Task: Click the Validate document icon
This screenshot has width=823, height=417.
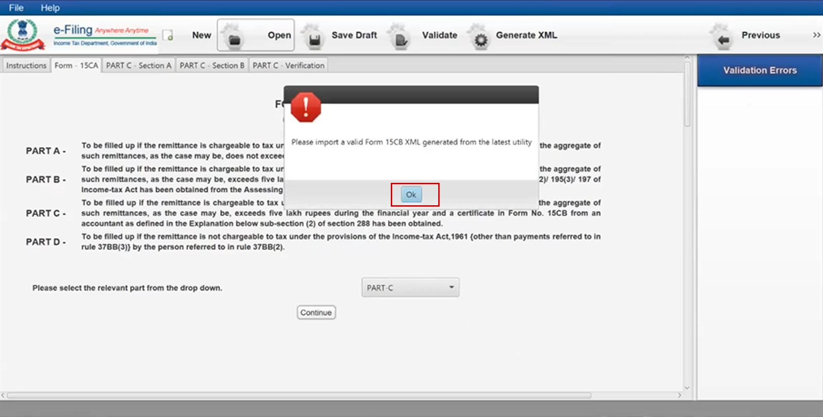Action: [x=400, y=39]
